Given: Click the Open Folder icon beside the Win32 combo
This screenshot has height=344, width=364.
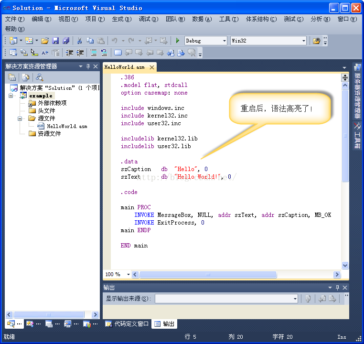Looking at the screenshot, I should [316, 41].
